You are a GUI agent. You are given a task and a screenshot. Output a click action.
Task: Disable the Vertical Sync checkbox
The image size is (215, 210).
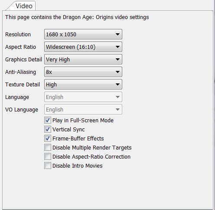pyautogui.click(x=48, y=129)
